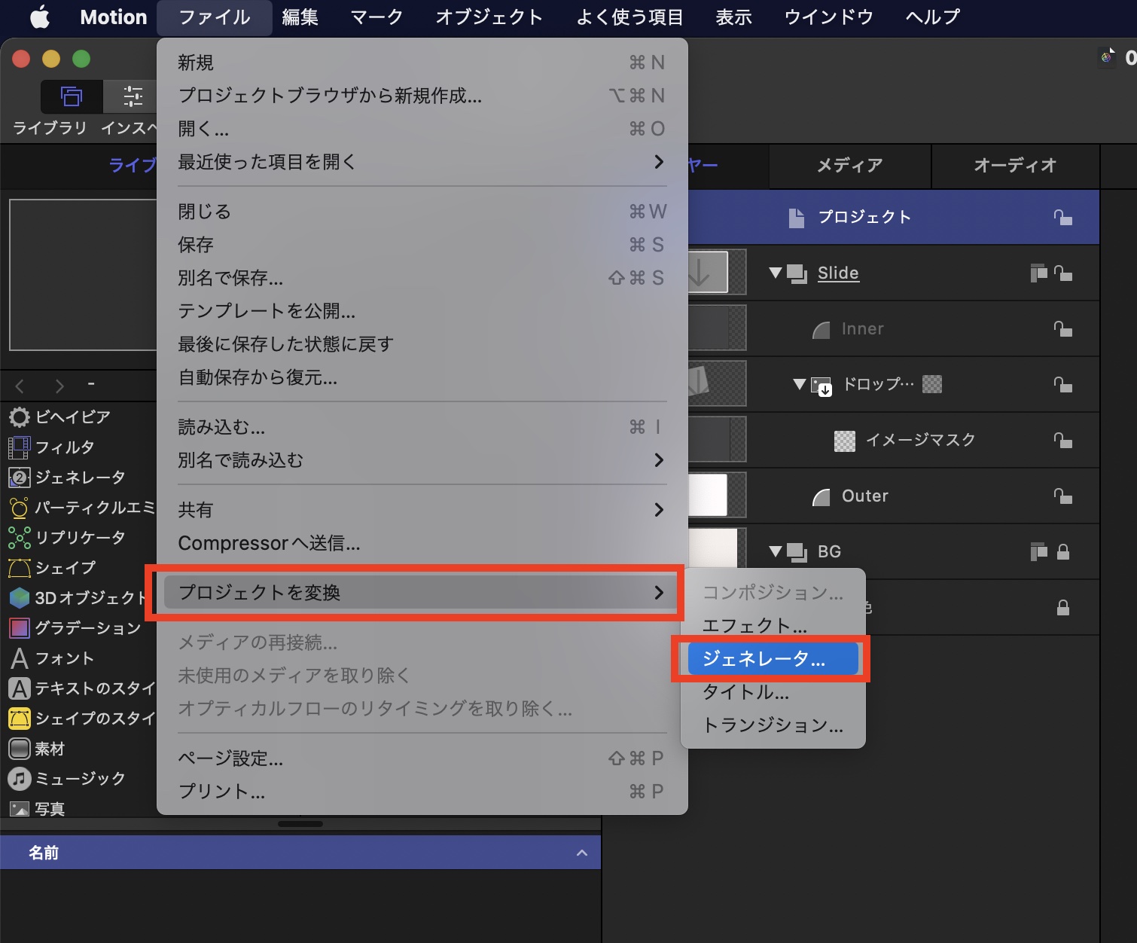Screen dimensions: 1137x943
Task: Switch to the メディア tab
Action: point(850,166)
